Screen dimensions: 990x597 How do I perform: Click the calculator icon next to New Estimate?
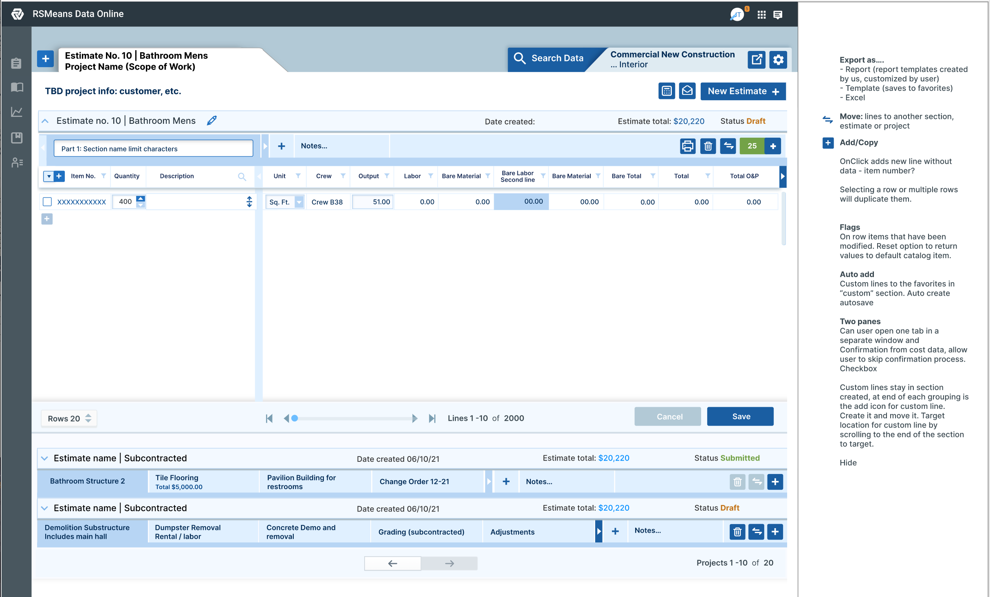click(x=667, y=91)
